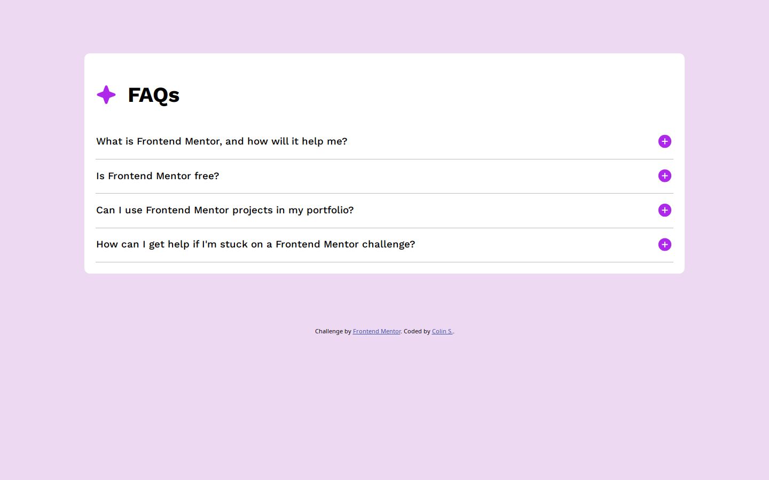The width and height of the screenshot is (769, 480).
Task: Expand 'Can I use Frontend Mentor projects in my portfolio?'
Action: pos(225,210)
